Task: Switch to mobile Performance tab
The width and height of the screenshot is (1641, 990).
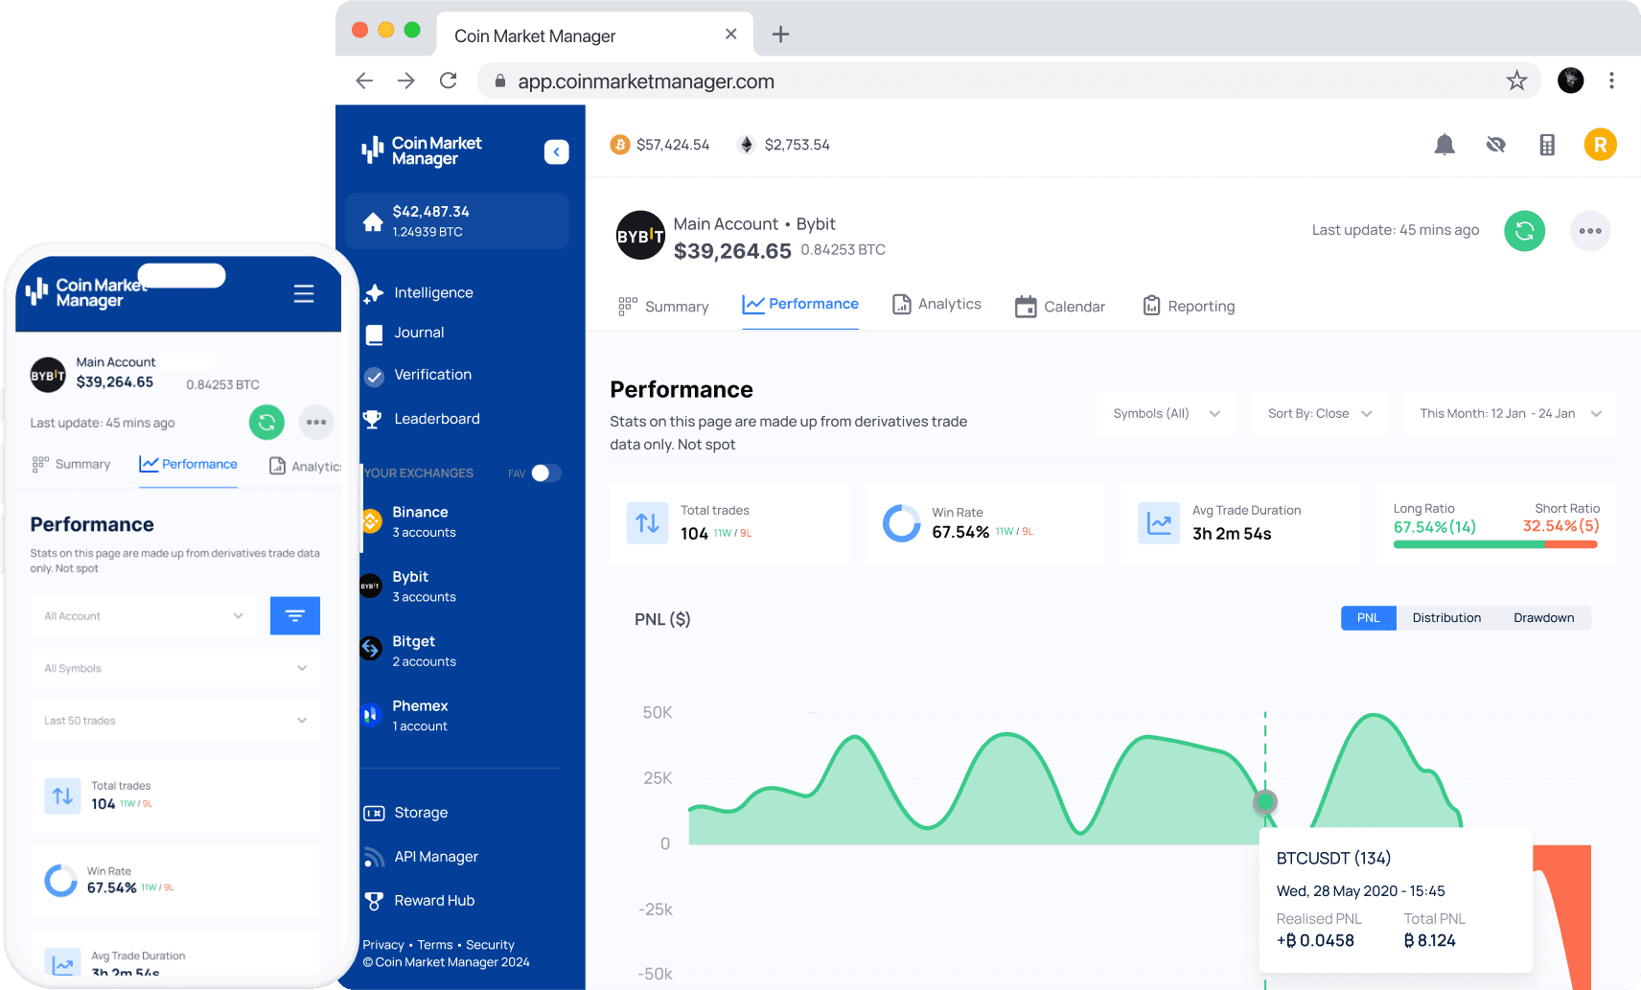Action: (188, 465)
